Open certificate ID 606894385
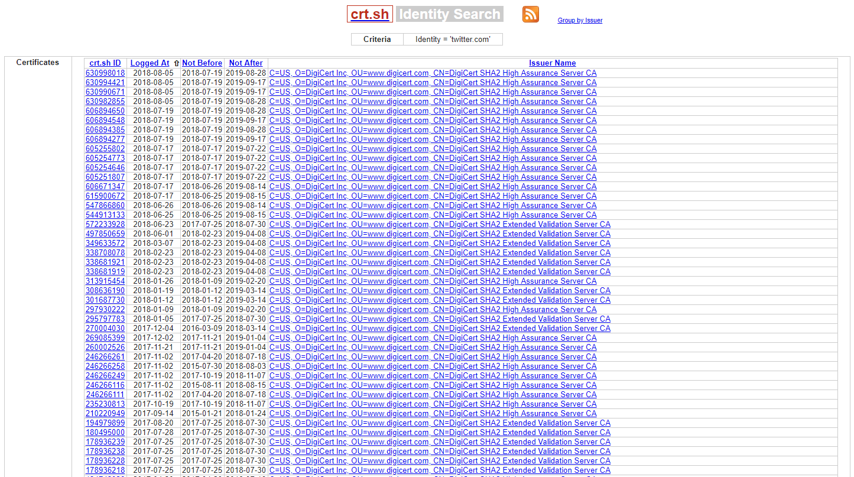This screenshot has height=477, width=854. (105, 130)
